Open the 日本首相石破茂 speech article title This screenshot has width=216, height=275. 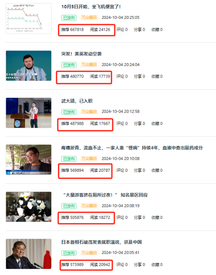pos(101,242)
